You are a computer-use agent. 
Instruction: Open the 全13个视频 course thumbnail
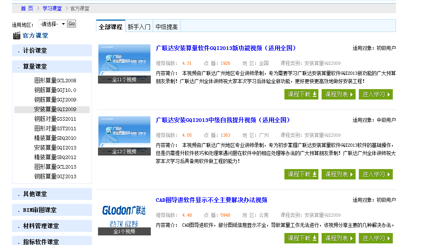124,136
